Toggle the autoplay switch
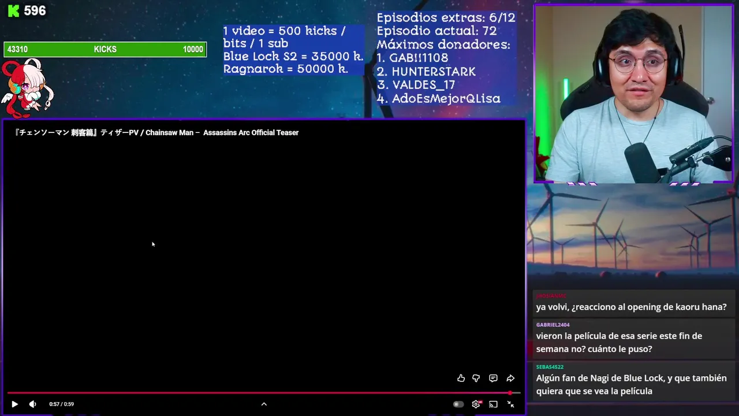739x416 pixels. (458, 404)
